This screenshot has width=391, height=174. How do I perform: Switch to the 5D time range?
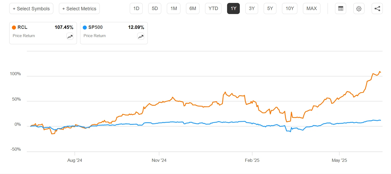155,8
